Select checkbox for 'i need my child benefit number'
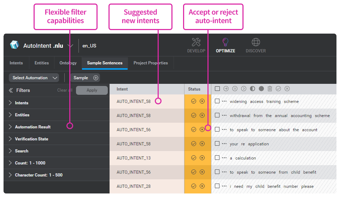 217,186
